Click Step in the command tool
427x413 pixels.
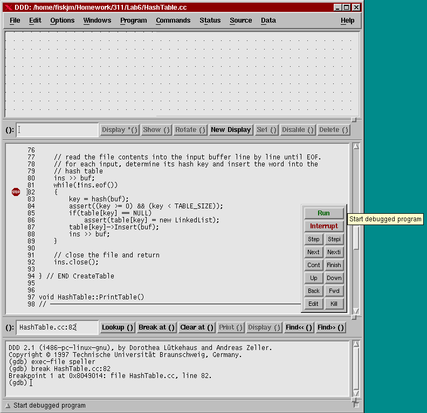click(x=313, y=239)
